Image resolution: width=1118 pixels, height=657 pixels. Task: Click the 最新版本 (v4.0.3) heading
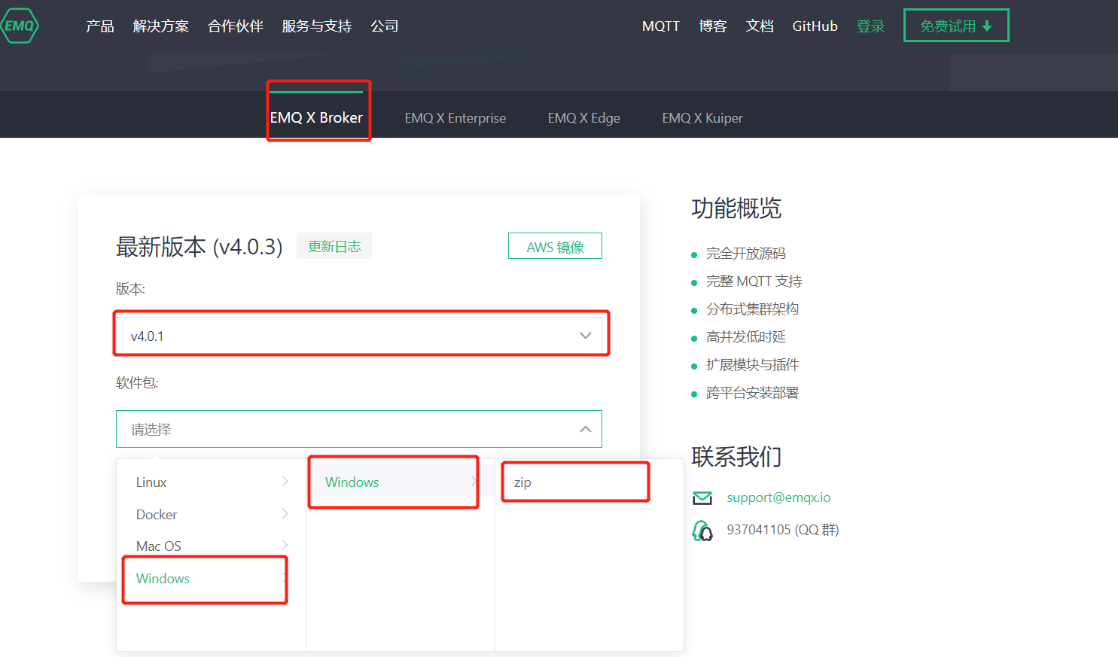click(x=200, y=246)
